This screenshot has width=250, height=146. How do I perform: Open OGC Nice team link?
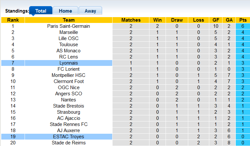[x=69, y=88]
